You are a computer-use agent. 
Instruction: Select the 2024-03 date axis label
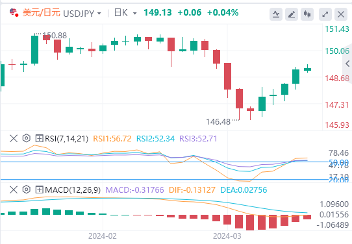pyautogui.click(x=227, y=236)
